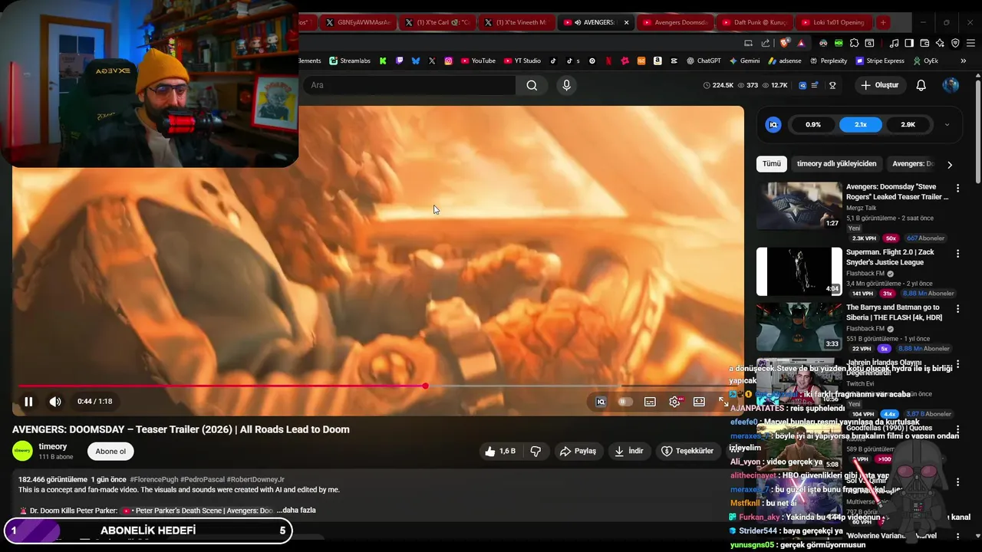Open the timeory channel name link
This screenshot has width=982, height=552.
pos(53,447)
